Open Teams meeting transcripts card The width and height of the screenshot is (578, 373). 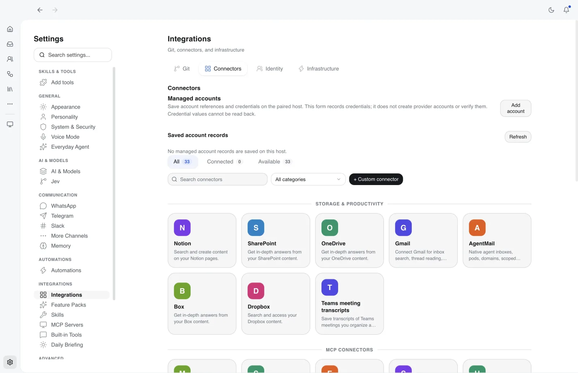pyautogui.click(x=349, y=303)
